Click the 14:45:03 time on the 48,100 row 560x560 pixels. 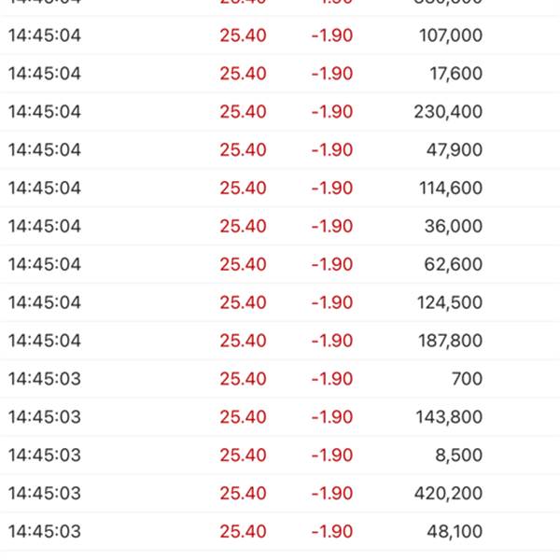point(45,533)
